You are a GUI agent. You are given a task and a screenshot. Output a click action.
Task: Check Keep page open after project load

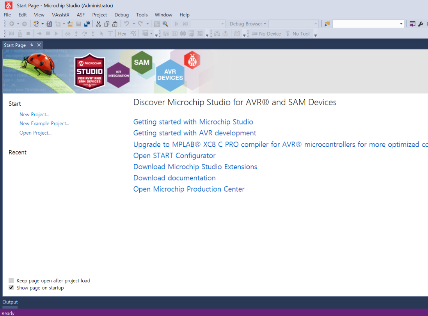(x=11, y=280)
